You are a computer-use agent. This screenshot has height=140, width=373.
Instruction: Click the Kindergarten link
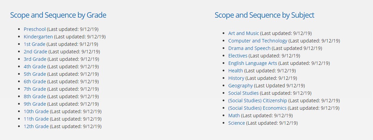pos(38,37)
